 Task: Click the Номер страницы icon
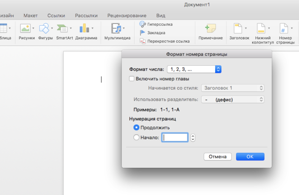(x=285, y=29)
